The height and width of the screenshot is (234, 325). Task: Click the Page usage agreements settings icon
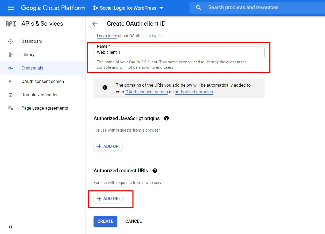coord(11,108)
